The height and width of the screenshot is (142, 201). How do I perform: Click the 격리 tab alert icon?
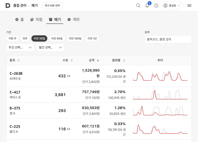(x=69, y=20)
